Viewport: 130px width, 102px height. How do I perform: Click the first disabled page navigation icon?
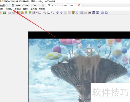(x=65, y=13)
